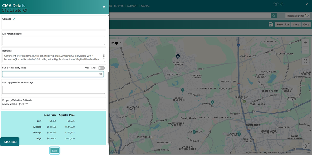Viewport: 312px width, 155px height.
Task: Click the Brushy Creek map label
Action: (188, 118)
